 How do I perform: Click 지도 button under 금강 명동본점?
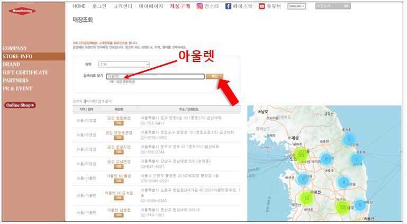pyautogui.click(x=119, y=123)
